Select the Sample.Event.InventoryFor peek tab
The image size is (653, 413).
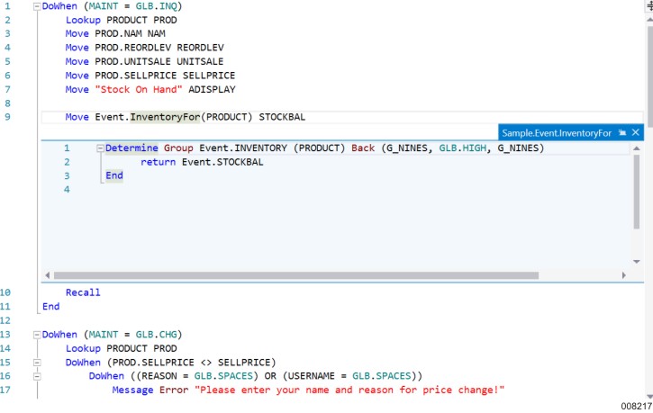[557, 133]
